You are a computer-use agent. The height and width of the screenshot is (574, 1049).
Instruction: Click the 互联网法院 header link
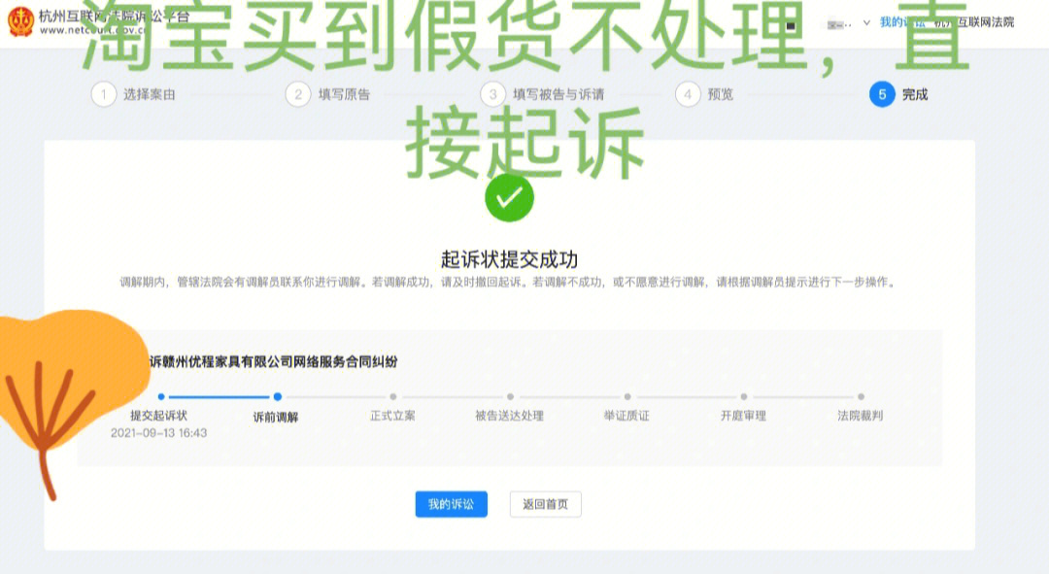click(974, 22)
